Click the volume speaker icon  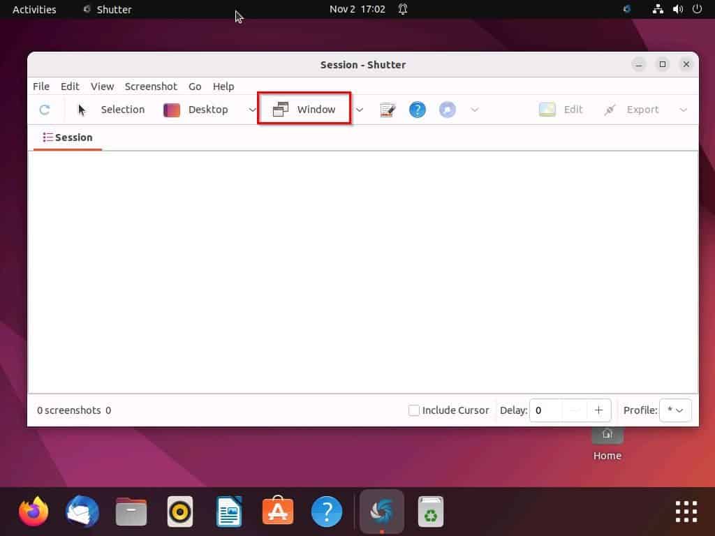[677, 9]
